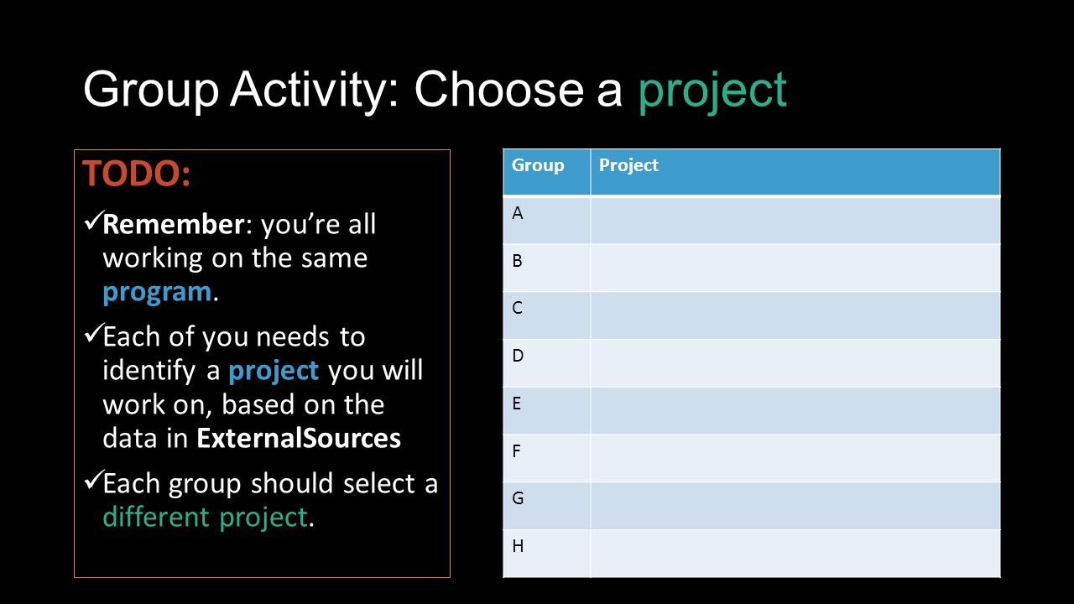The height and width of the screenshot is (604, 1074).
Task: Click the Project cell for Group E
Action: coord(795,410)
